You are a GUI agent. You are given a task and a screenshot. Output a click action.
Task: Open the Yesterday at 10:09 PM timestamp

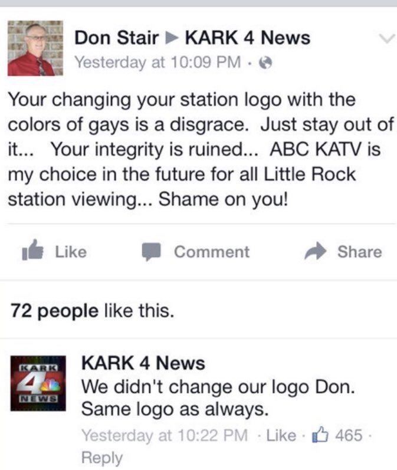click(158, 63)
